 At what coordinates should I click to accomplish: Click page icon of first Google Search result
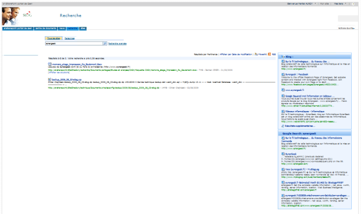pyautogui.click(x=283, y=138)
